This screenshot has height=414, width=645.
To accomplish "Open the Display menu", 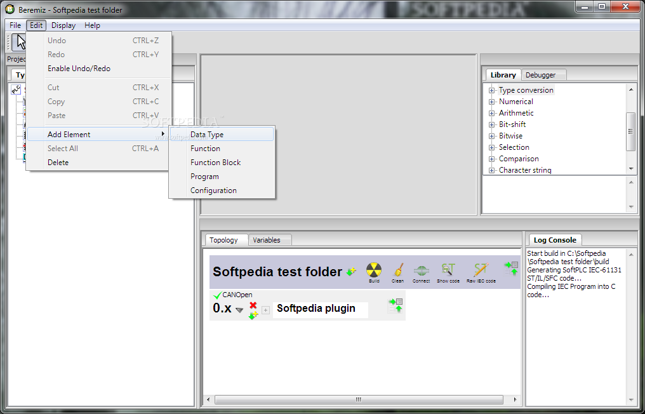I will (63, 25).
